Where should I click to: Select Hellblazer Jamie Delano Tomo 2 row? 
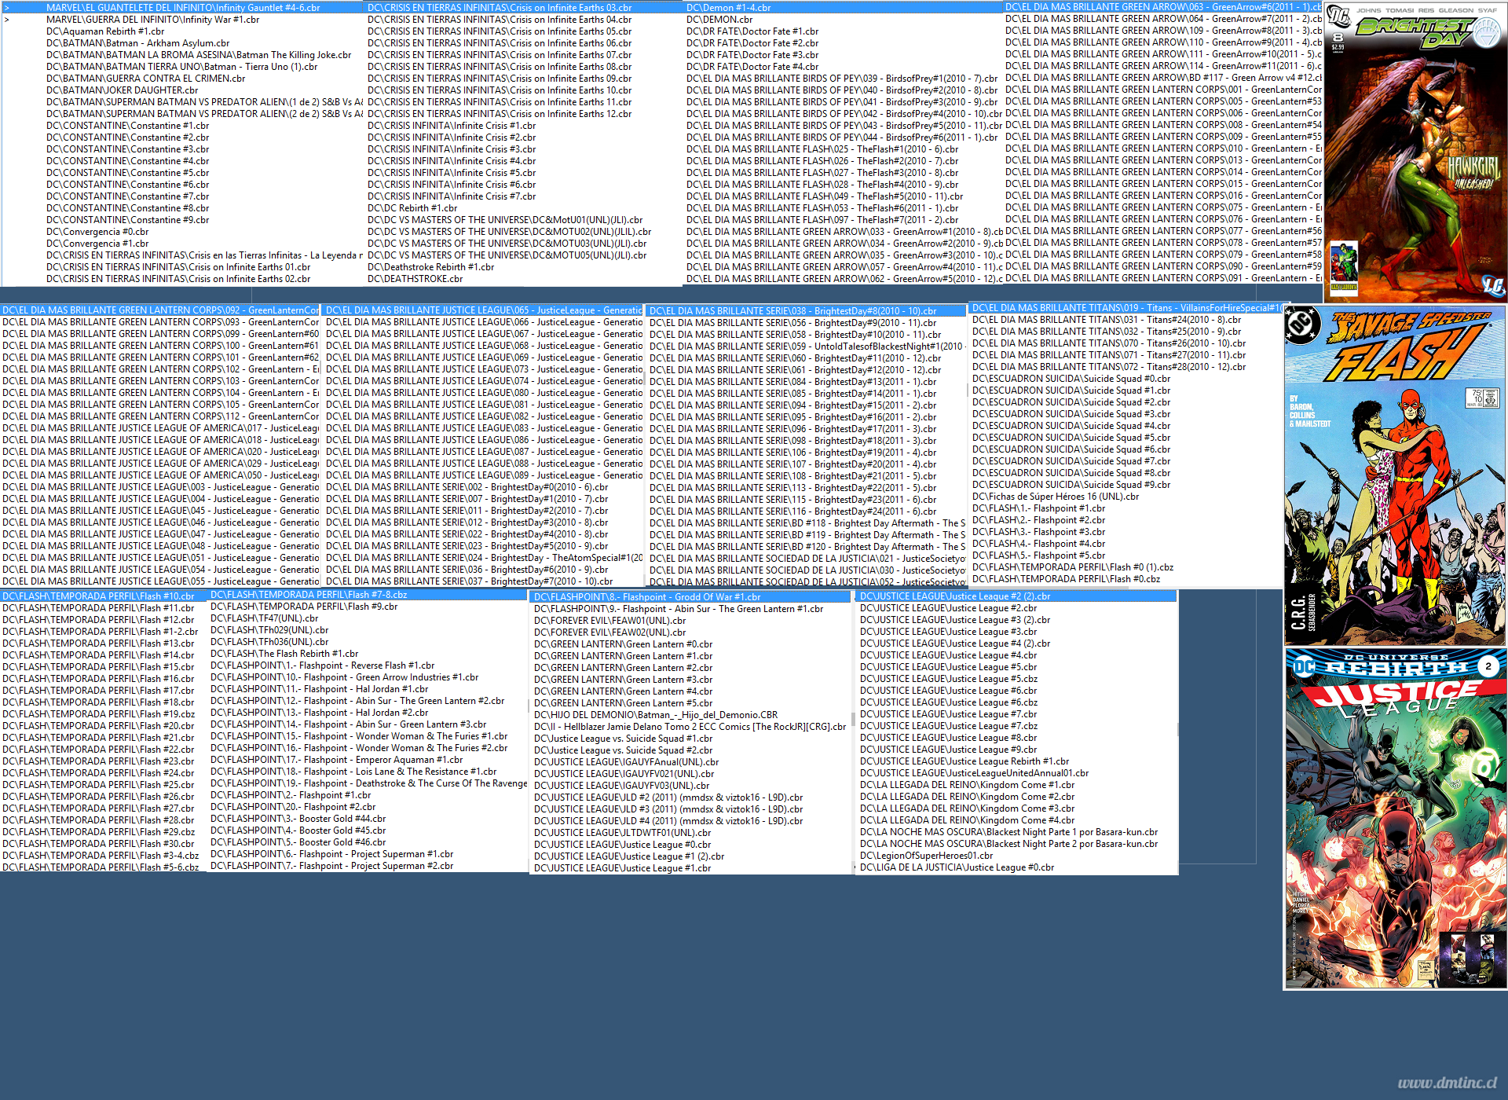691,727
